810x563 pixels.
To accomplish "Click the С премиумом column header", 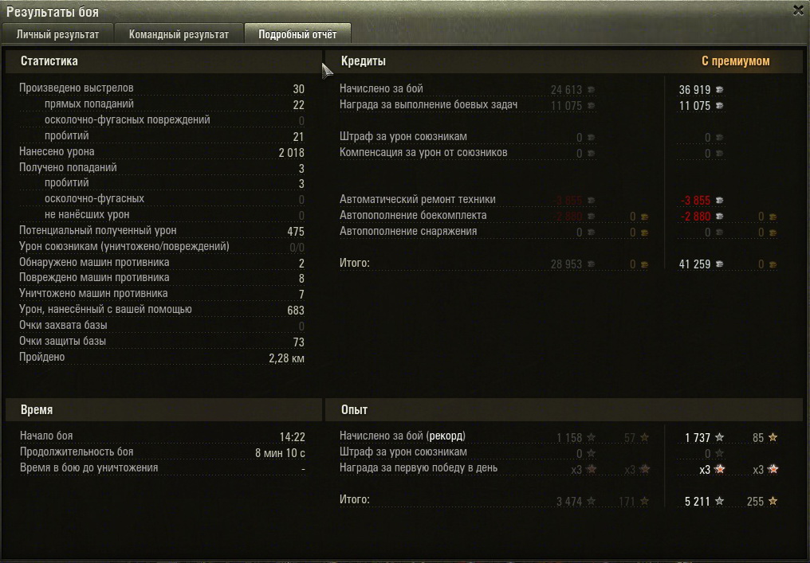I will [x=736, y=61].
